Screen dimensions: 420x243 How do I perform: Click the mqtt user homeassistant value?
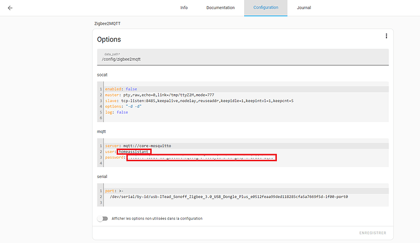click(x=134, y=152)
